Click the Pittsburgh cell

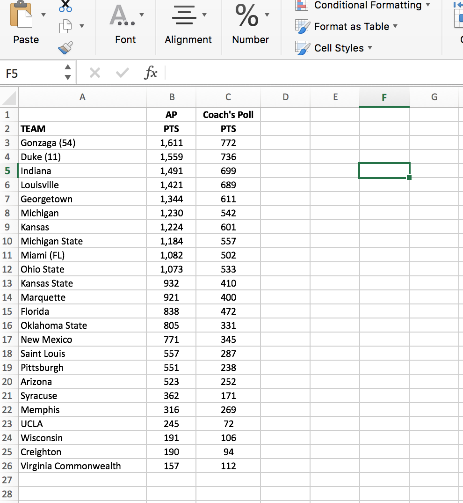82,368
